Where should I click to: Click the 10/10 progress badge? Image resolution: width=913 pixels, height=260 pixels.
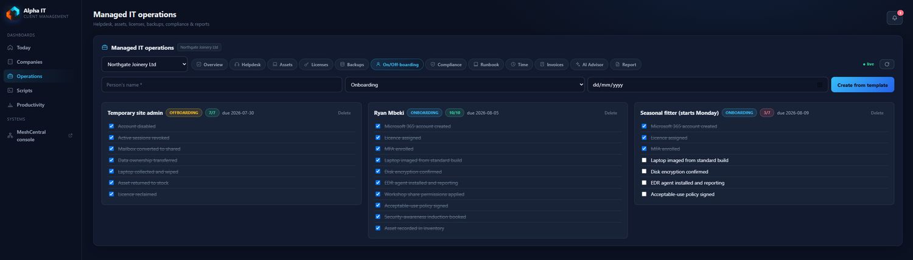pyautogui.click(x=455, y=113)
